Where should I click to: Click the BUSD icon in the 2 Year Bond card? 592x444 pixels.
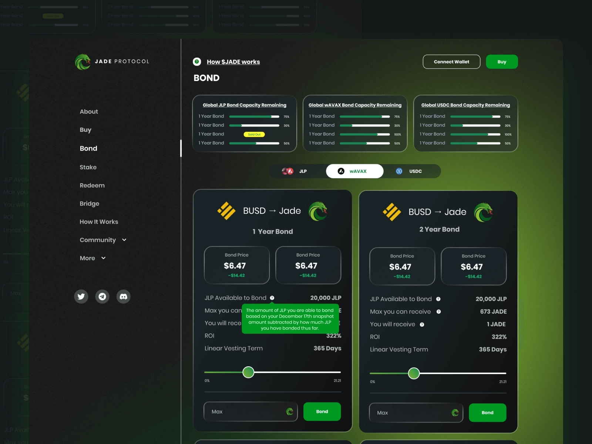[392, 212]
